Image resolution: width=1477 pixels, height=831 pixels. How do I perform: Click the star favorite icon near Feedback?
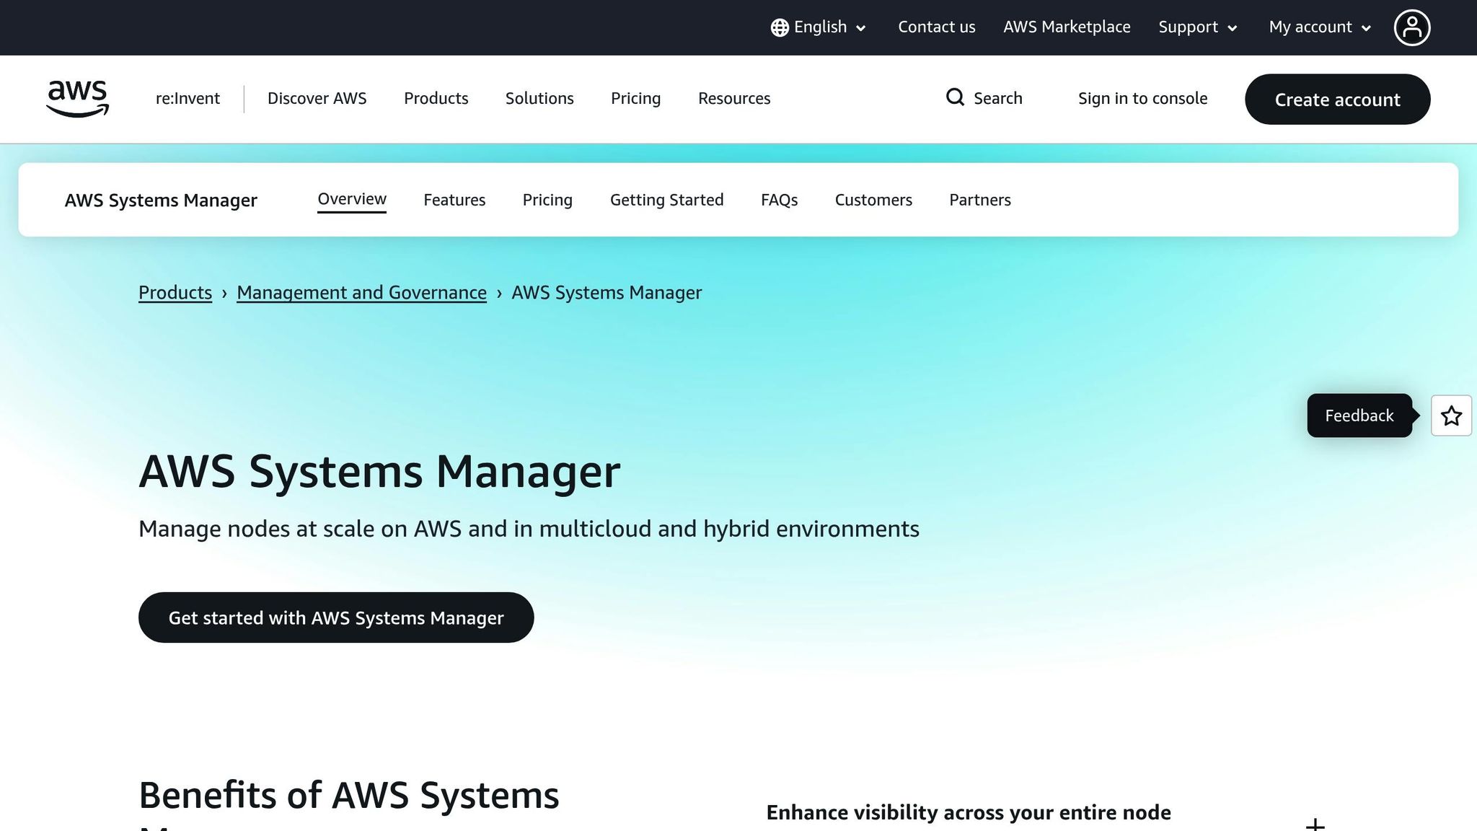pos(1451,415)
